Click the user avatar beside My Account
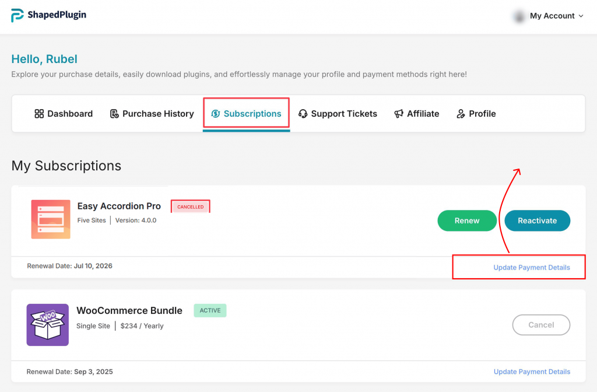Viewport: 597px width, 392px height. (518, 16)
